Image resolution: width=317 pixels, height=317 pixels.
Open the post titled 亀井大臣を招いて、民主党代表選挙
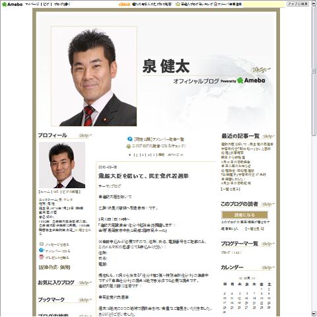point(143,176)
